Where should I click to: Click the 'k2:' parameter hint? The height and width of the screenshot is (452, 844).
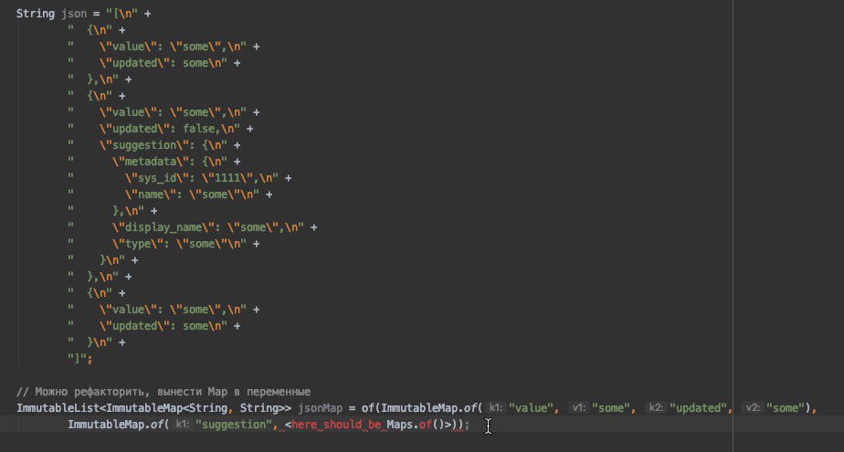(656, 408)
